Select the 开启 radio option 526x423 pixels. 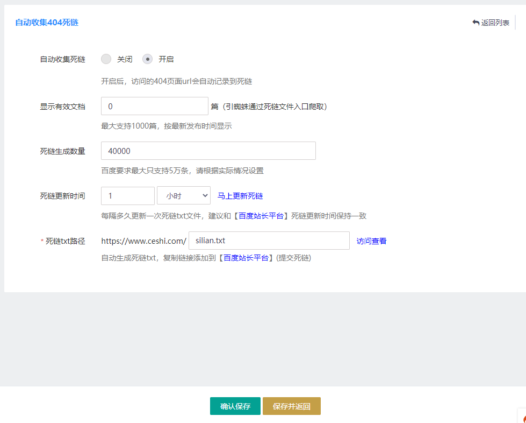coord(148,59)
